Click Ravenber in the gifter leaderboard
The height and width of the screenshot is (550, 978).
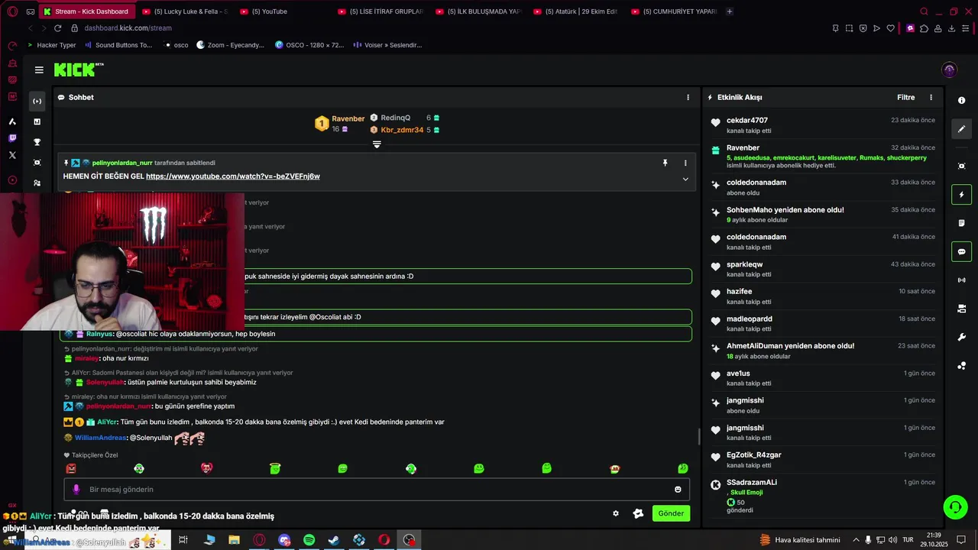click(x=348, y=118)
